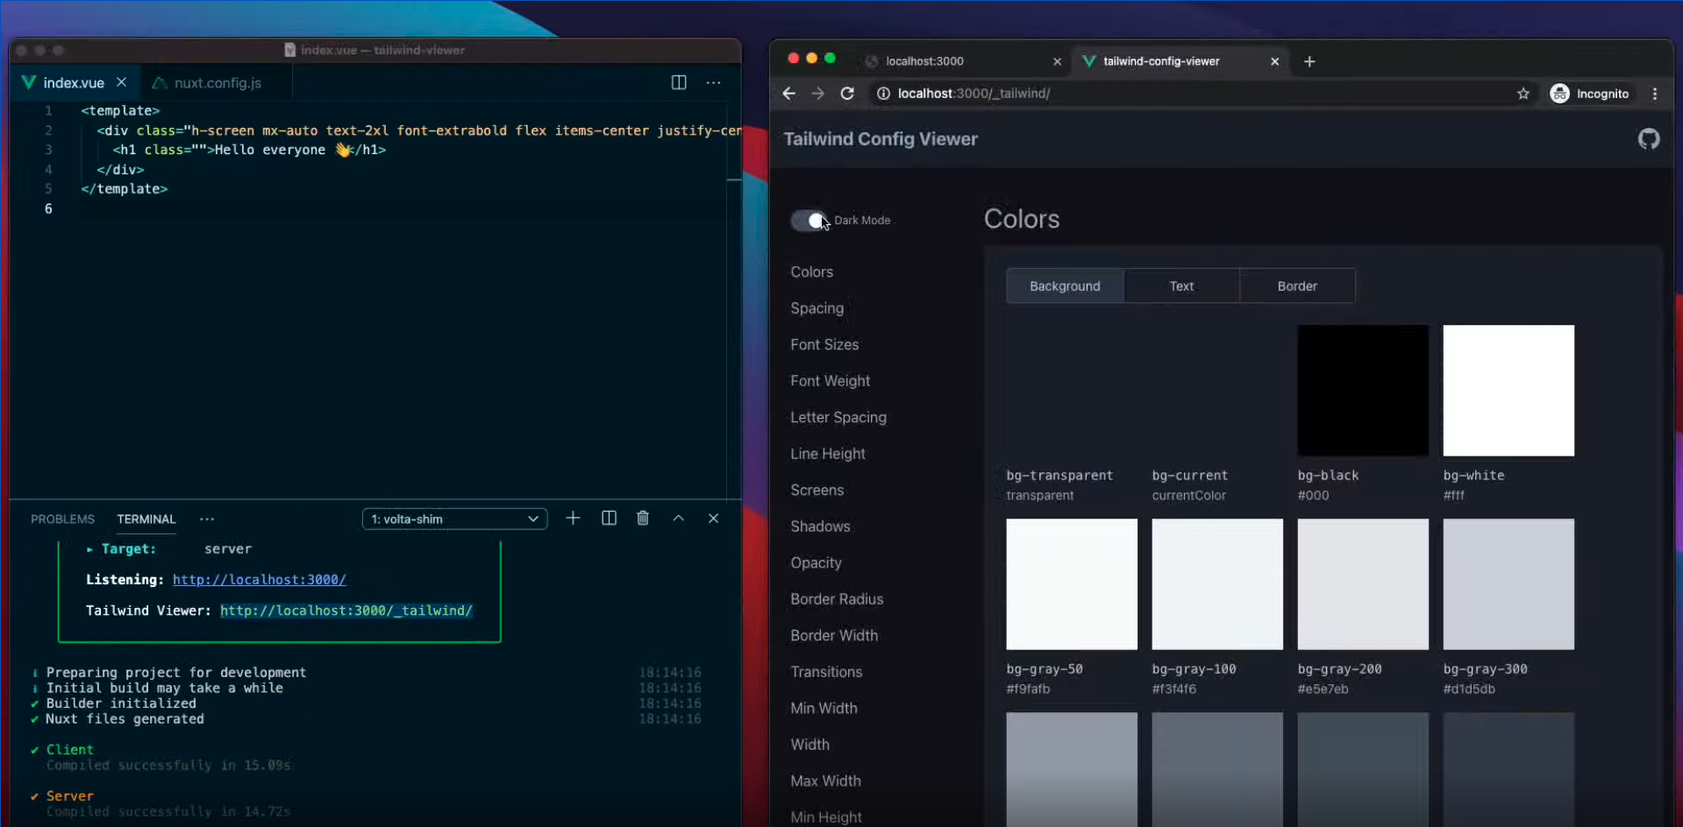1683x827 pixels.
Task: Click the bg-gray-200 color swatch
Action: (1363, 584)
